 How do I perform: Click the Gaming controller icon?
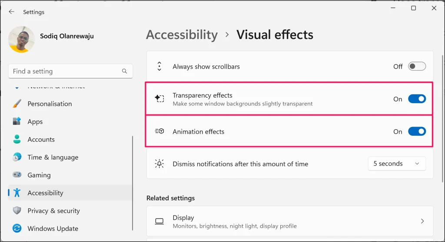[x=17, y=175]
